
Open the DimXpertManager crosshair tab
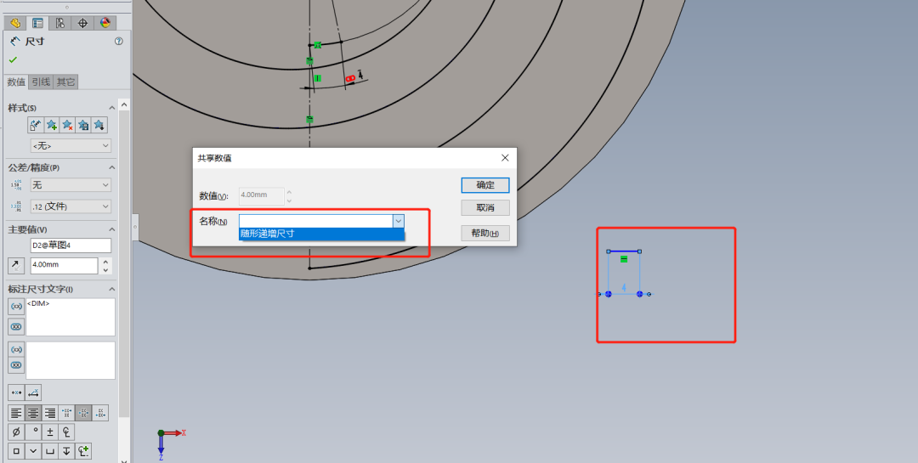[x=82, y=23]
